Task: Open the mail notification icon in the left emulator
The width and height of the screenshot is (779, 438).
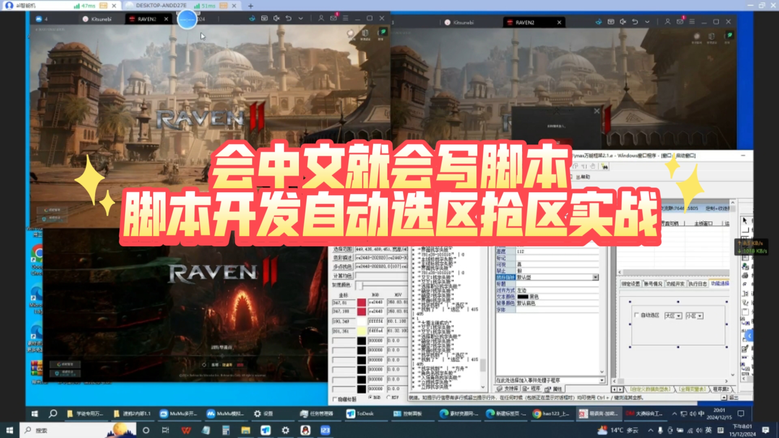Action: [x=334, y=18]
